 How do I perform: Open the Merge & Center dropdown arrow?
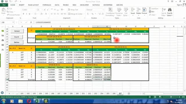coord(84,14)
